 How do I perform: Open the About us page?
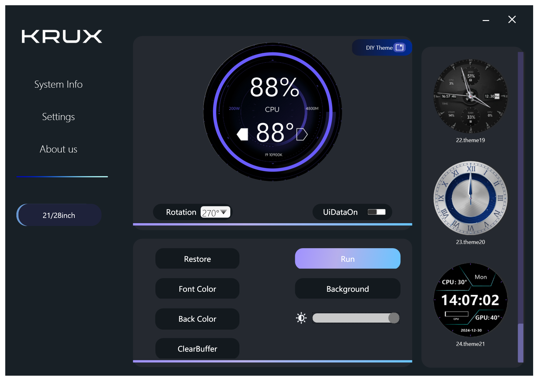(x=58, y=149)
